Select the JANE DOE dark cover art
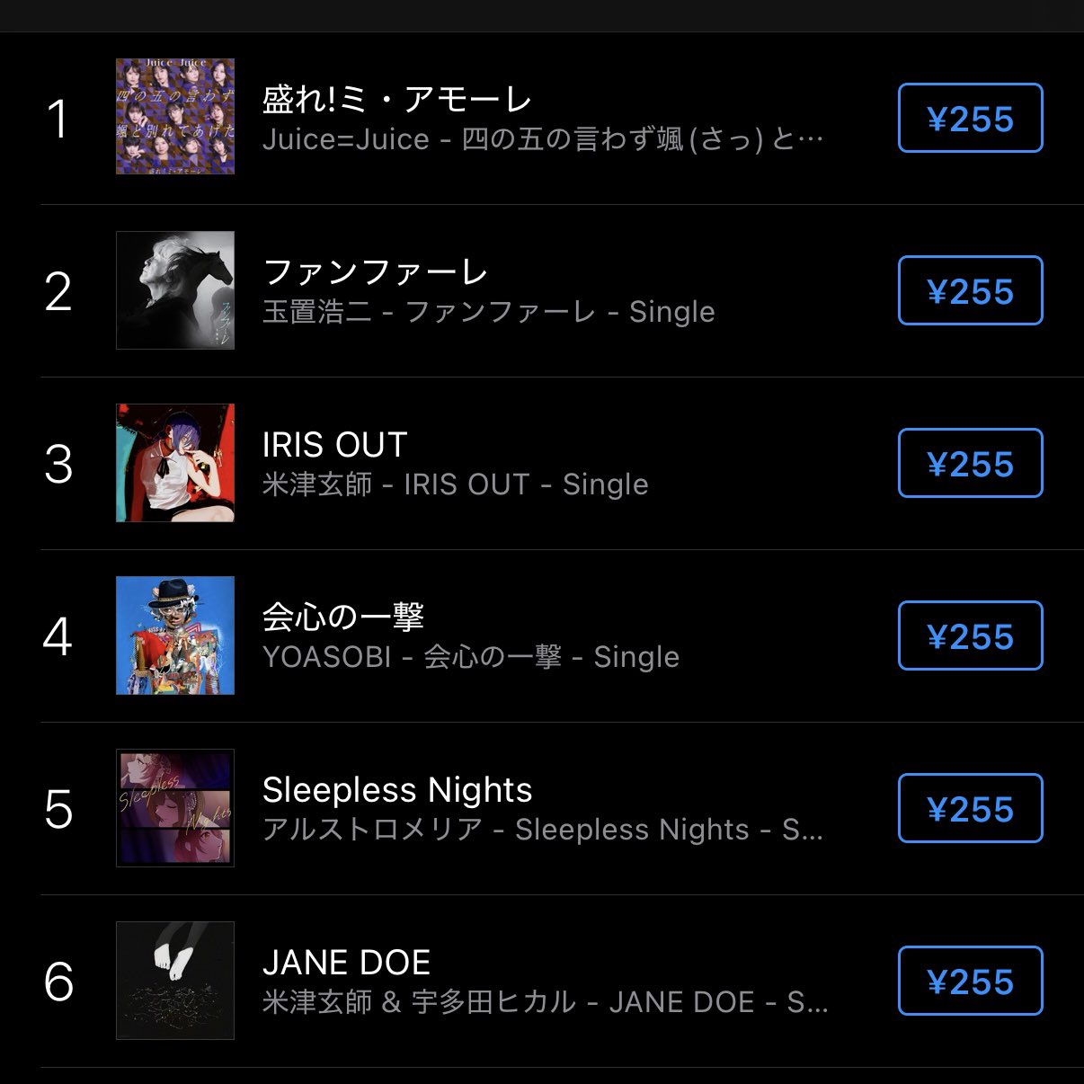This screenshot has height=1084, width=1084. pos(175,980)
